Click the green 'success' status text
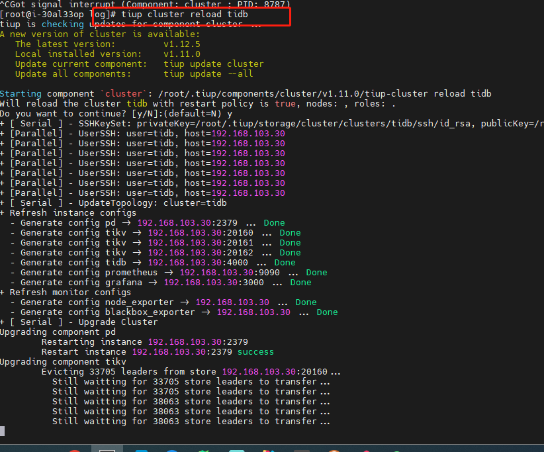544x452 pixels. click(x=255, y=352)
